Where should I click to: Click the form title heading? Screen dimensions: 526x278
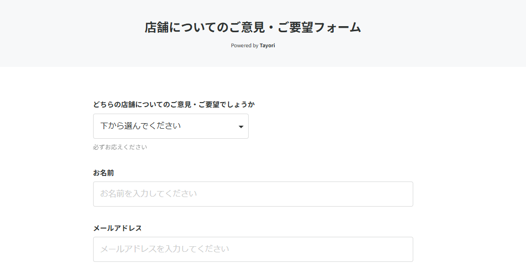coord(253,28)
